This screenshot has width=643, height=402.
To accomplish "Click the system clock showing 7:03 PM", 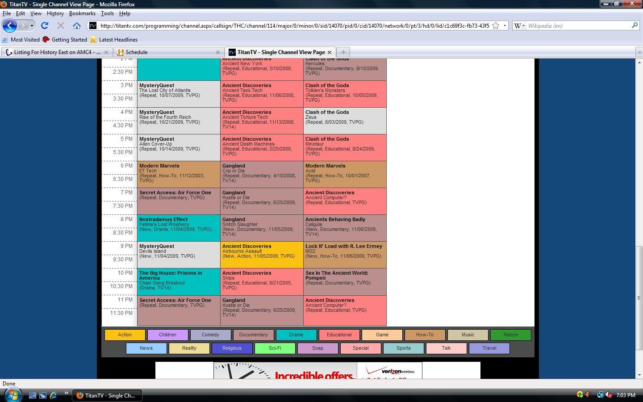I will (x=626, y=395).
